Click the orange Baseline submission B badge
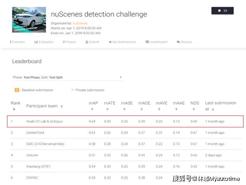Image resolution: width=246 pixels, height=185 pixels. pyautogui.click(x=17, y=90)
